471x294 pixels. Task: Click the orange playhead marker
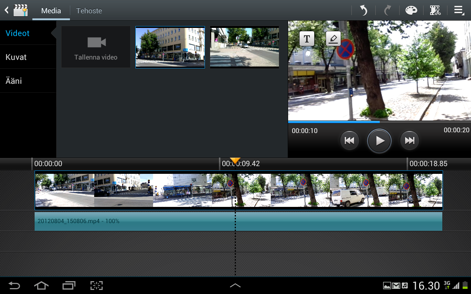235,161
